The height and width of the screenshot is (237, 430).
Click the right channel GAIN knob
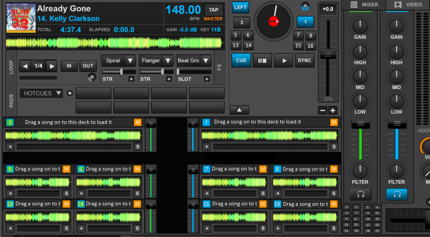[x=397, y=26]
